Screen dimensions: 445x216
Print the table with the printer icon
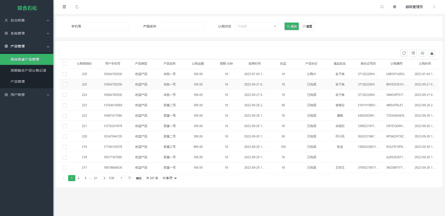(x=422, y=53)
